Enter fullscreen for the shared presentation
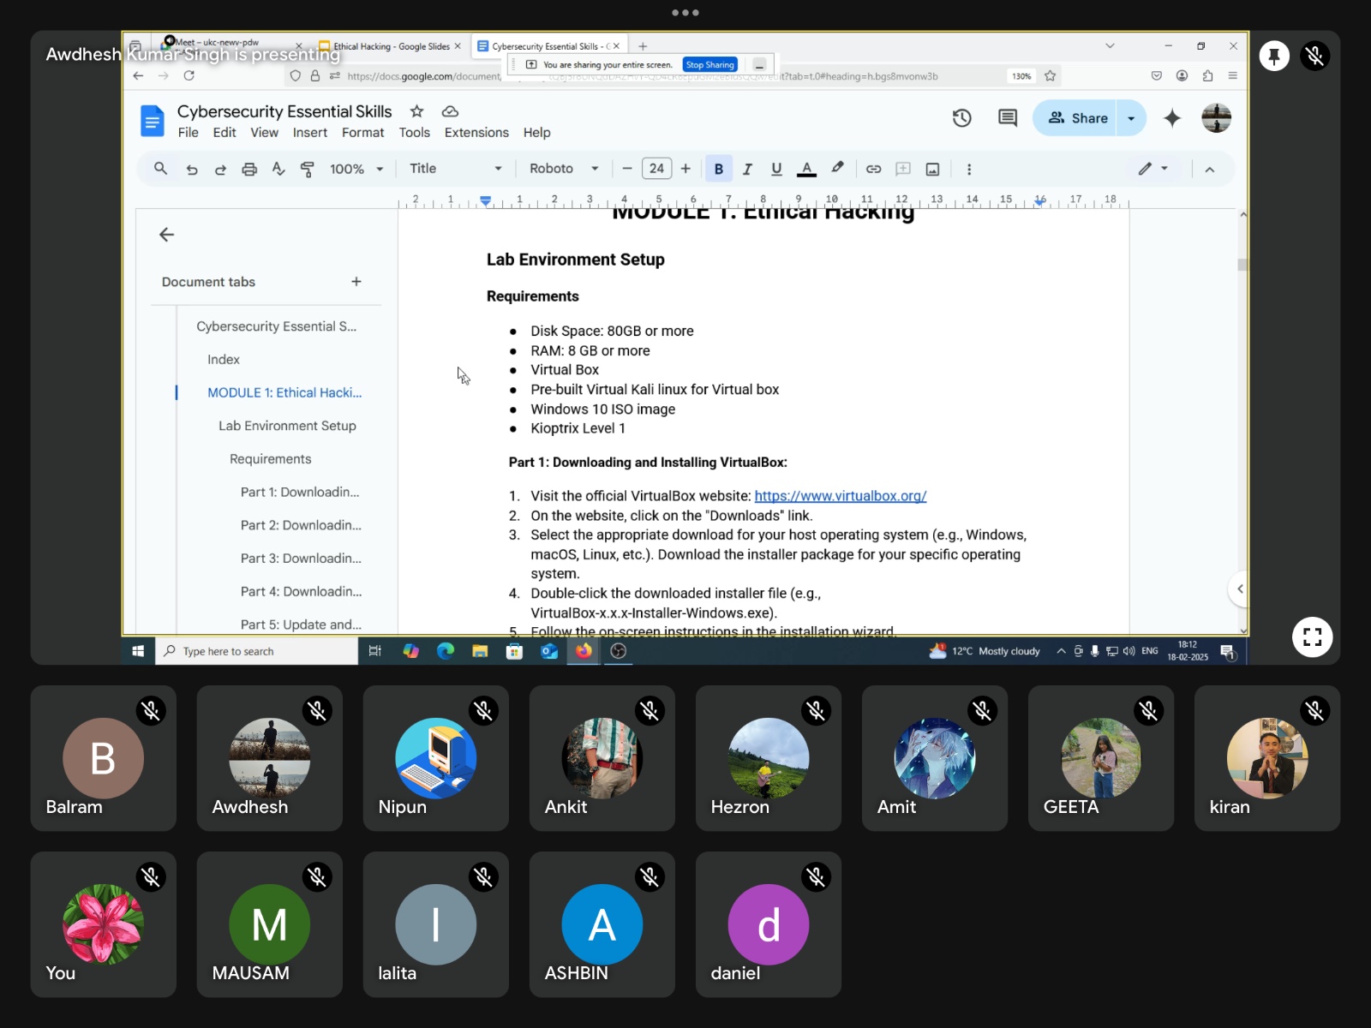Viewport: 1371px width, 1028px height. 1312,637
